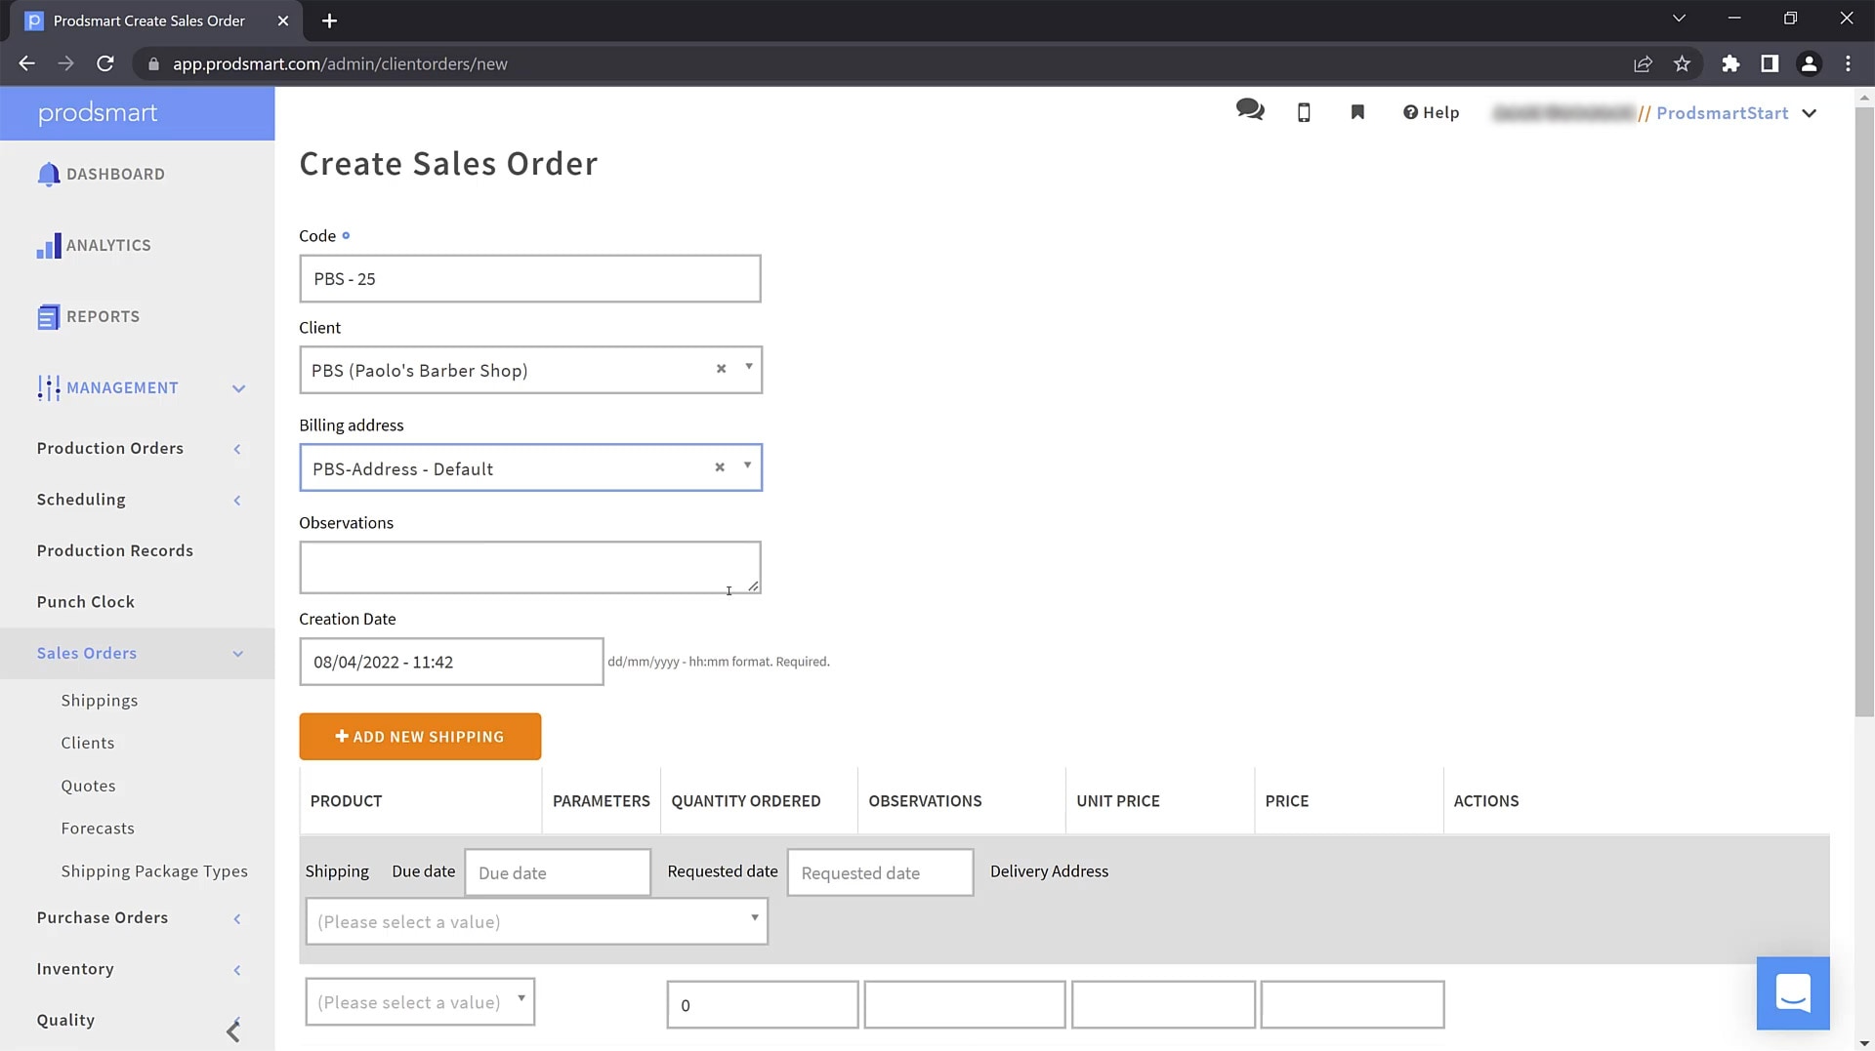Open Quotes in the sidebar

pos(88,787)
